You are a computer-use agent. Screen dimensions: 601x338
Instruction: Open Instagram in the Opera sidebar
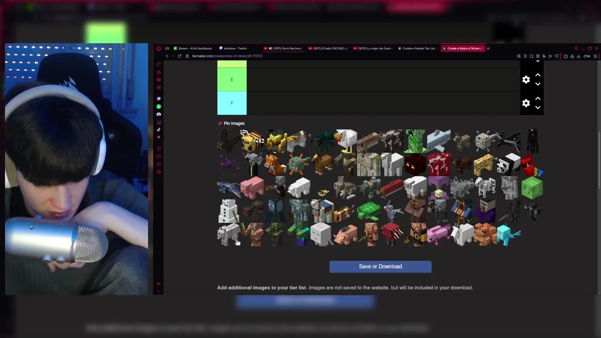159,122
